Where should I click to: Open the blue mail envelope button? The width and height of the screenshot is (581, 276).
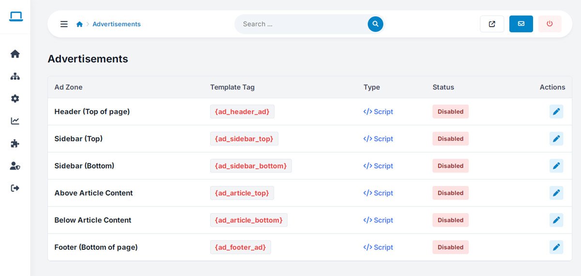point(521,24)
